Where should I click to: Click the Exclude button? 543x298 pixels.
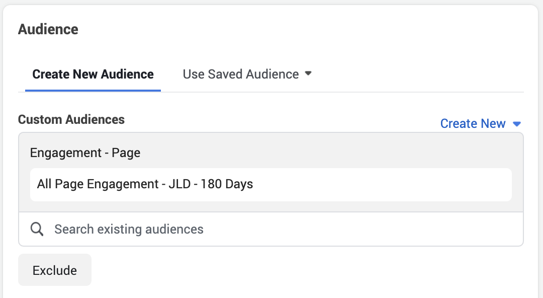tap(54, 270)
